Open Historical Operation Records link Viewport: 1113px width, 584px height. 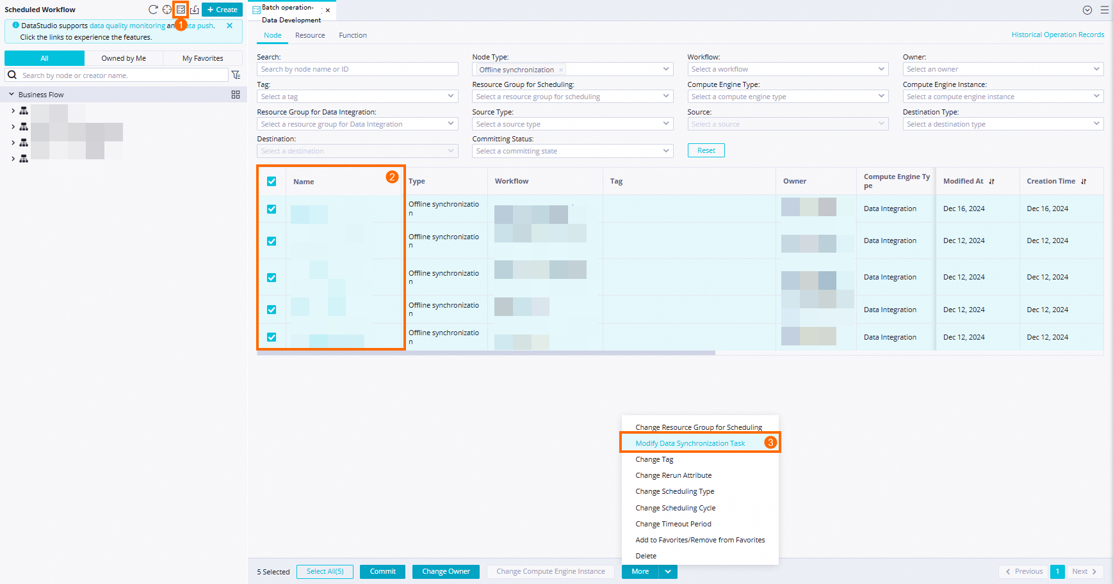1058,35
